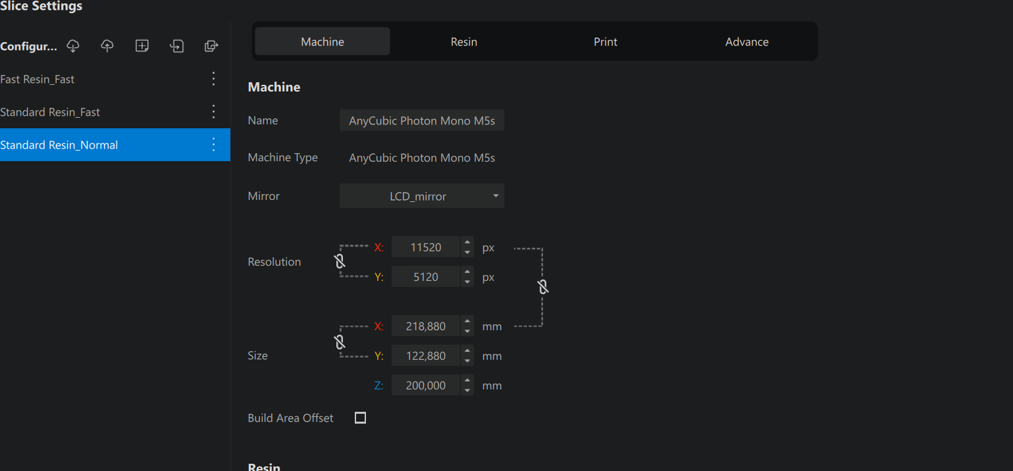Viewport: 1013px width, 471px height.
Task: Increase Size Z with the up arrow
Action: point(467,380)
